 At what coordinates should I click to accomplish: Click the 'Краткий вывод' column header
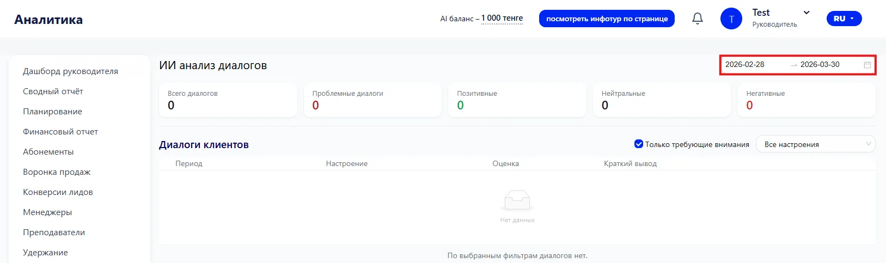[630, 164]
